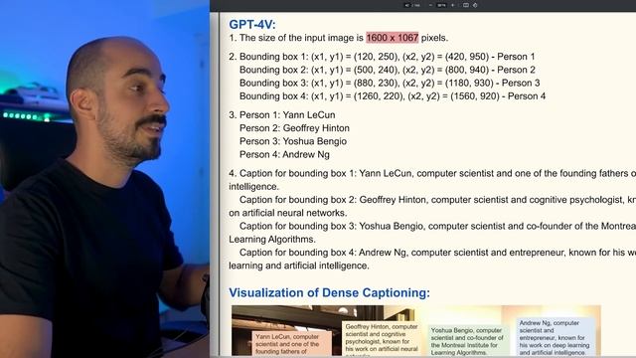Click the fit-to-page icon in PDF toolbar
Image resolution: width=636 pixels, height=358 pixels.
[466, 5]
